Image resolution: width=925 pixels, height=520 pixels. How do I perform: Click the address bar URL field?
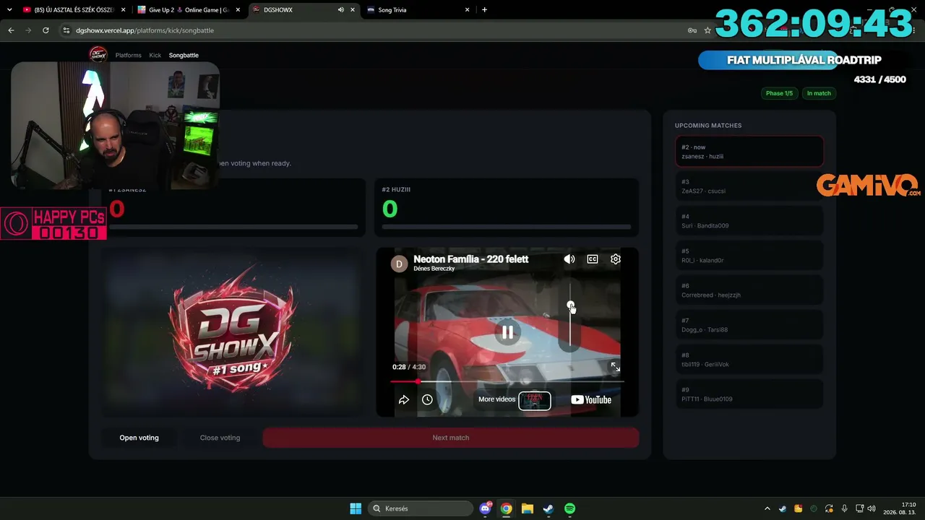[x=376, y=30]
